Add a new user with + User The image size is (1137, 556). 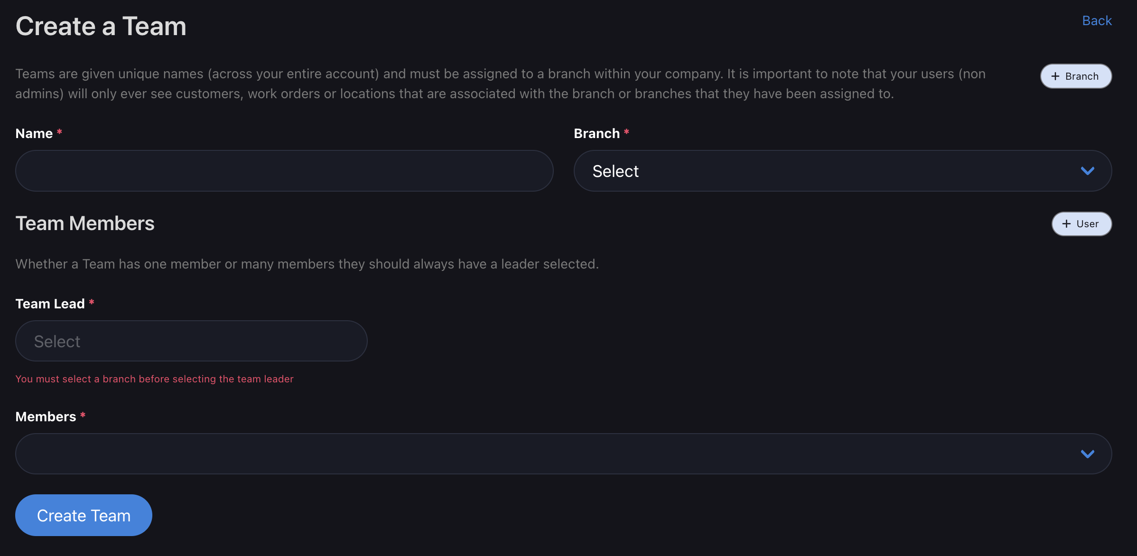tap(1081, 224)
